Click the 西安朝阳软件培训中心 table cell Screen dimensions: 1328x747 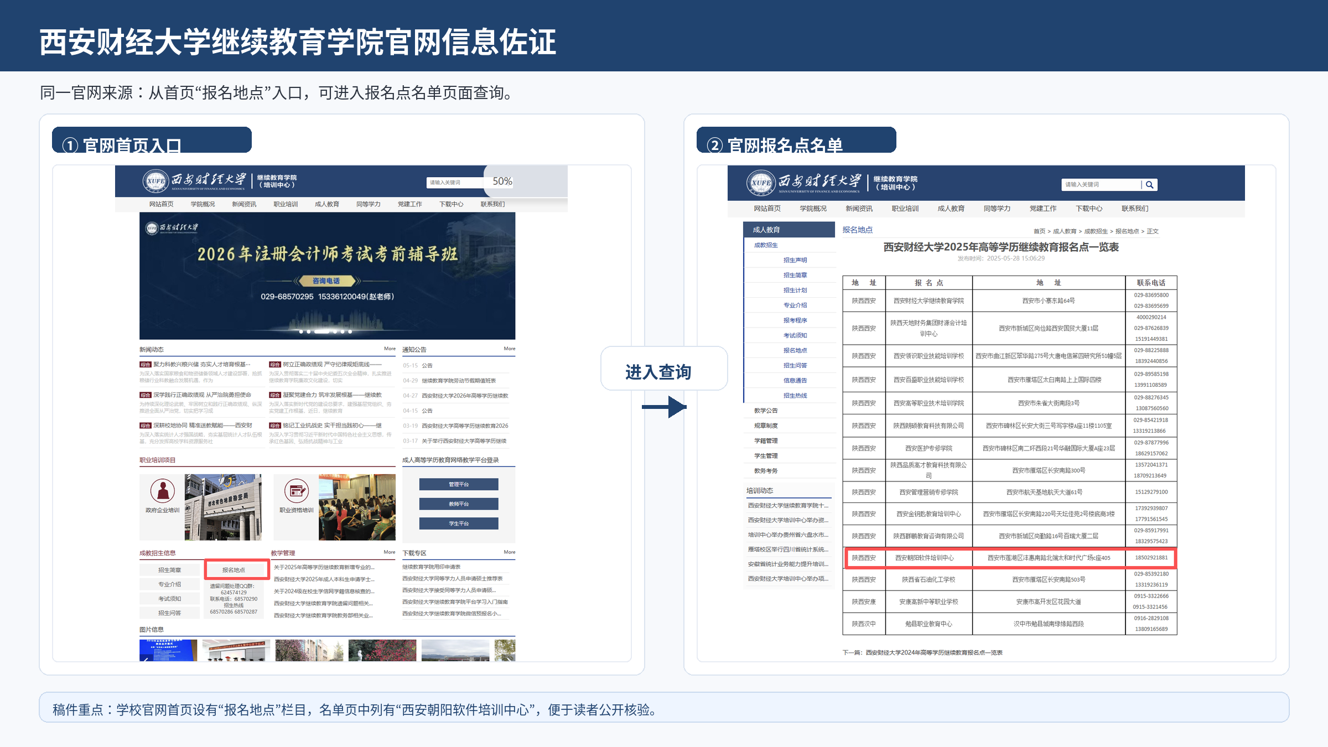[x=929, y=558]
